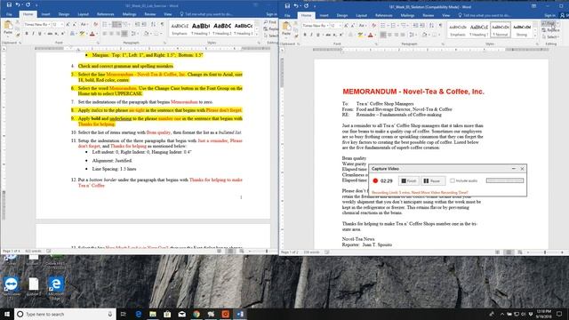
Task: Click Save icon in the right Word window
Action: pyautogui.click(x=287, y=6)
